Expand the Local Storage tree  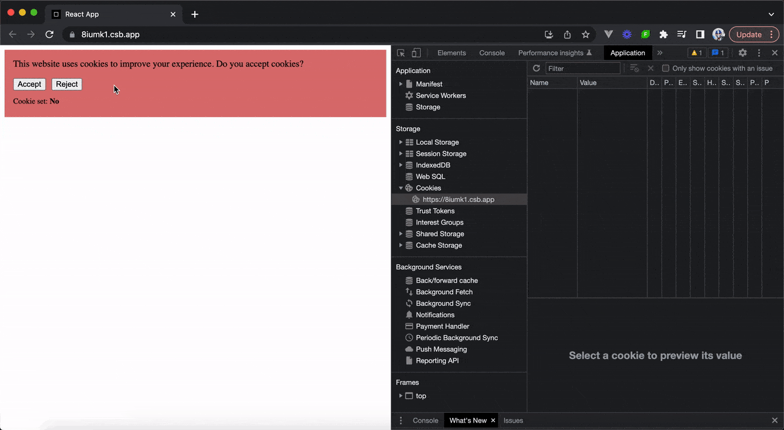(x=401, y=142)
